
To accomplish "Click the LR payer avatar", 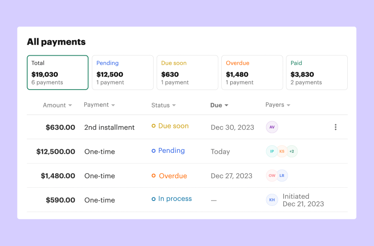I will 282,176.
